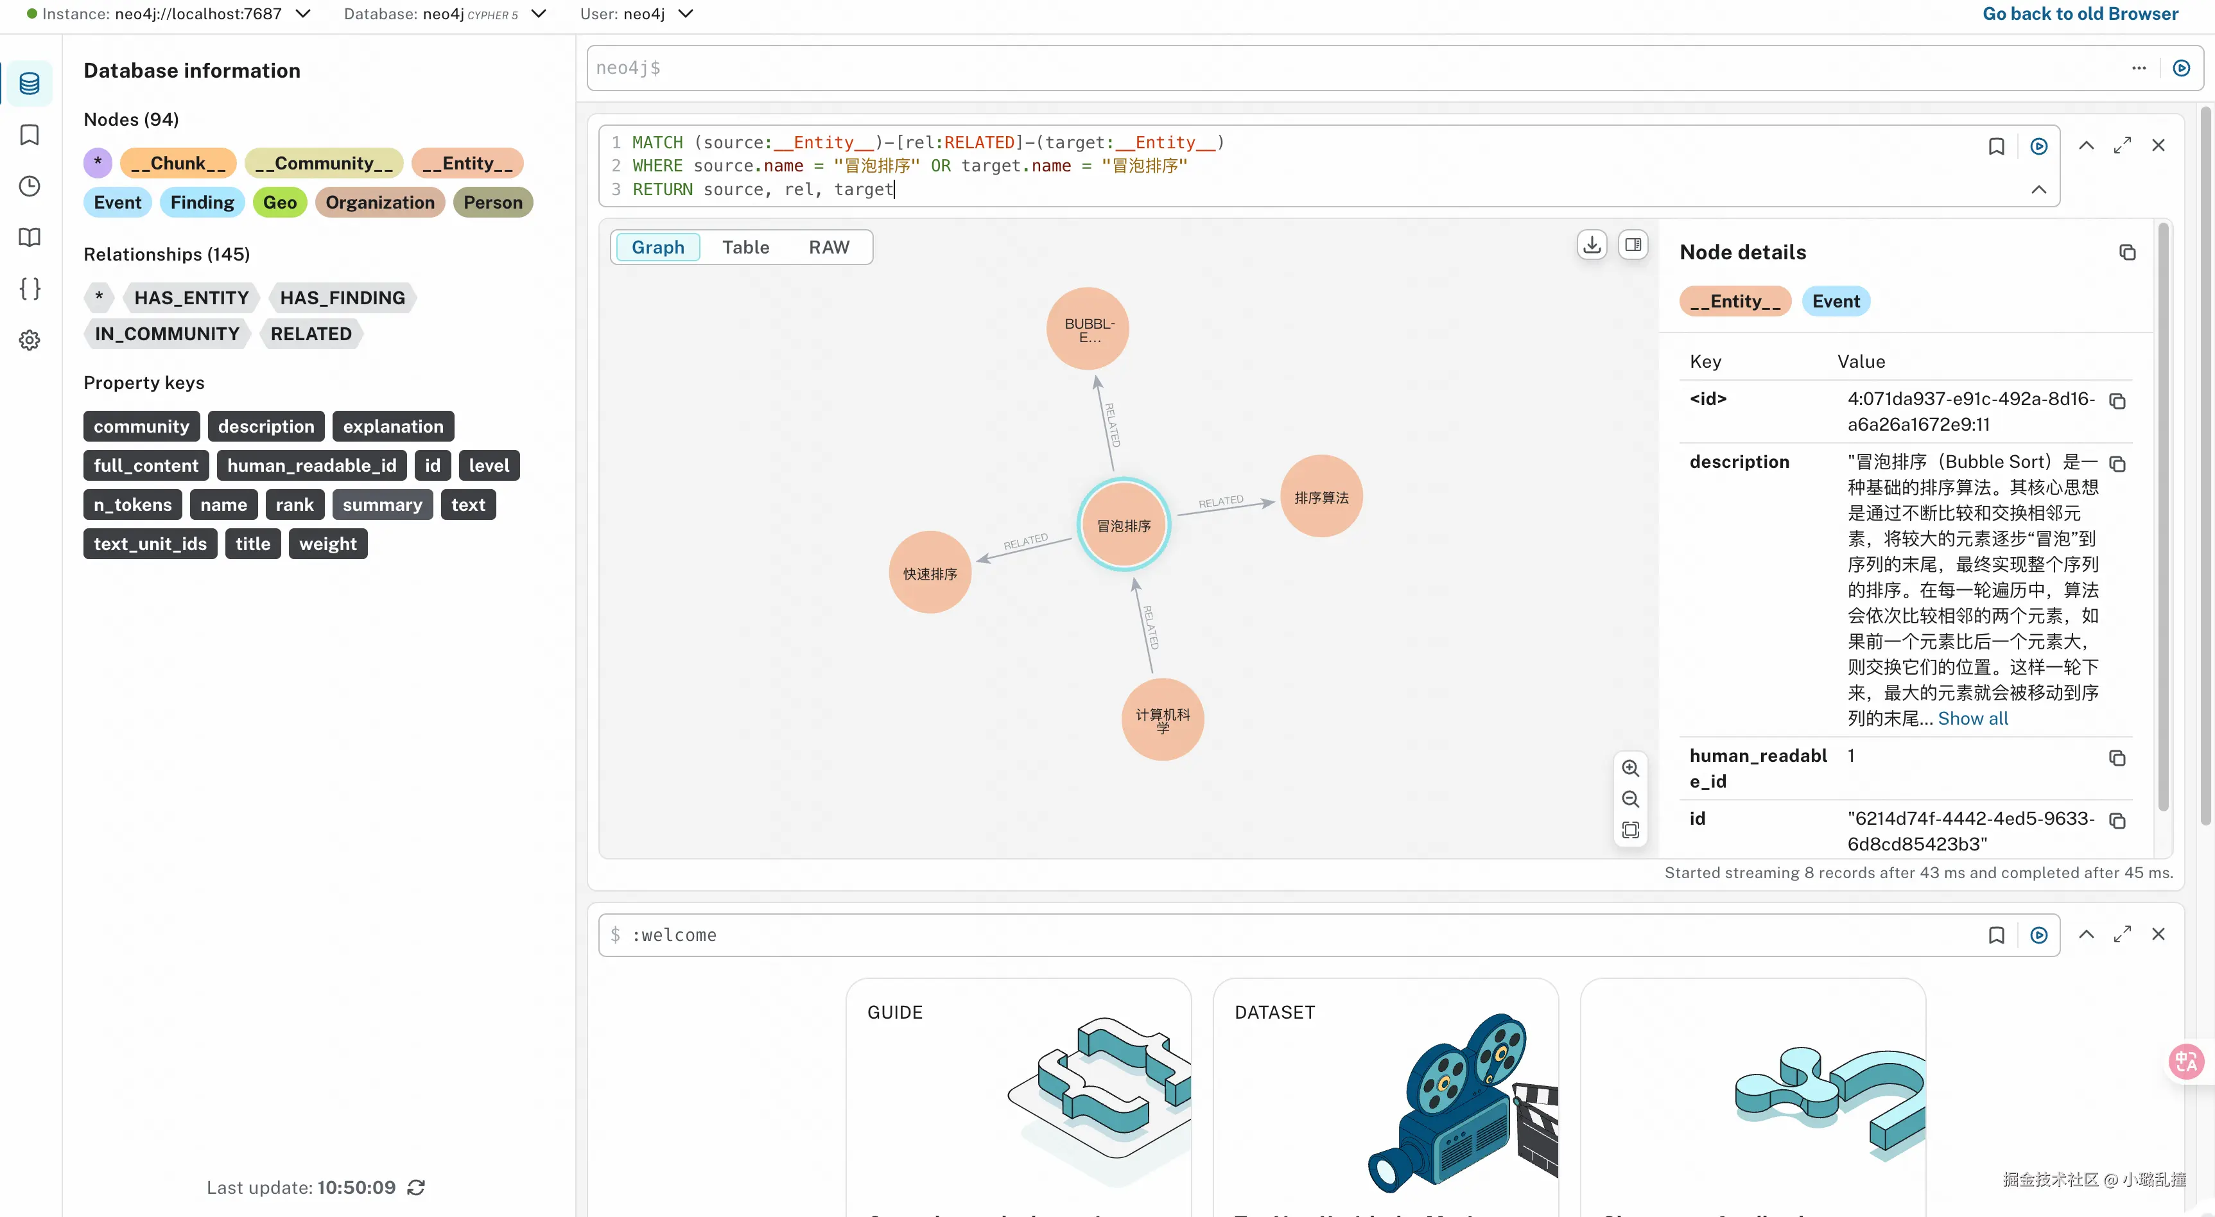Click Go back to old Browser link
Image resolution: width=2215 pixels, height=1217 pixels.
pyautogui.click(x=2080, y=13)
